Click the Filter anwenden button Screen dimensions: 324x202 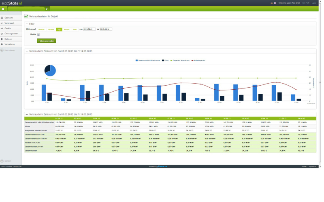(46, 41)
